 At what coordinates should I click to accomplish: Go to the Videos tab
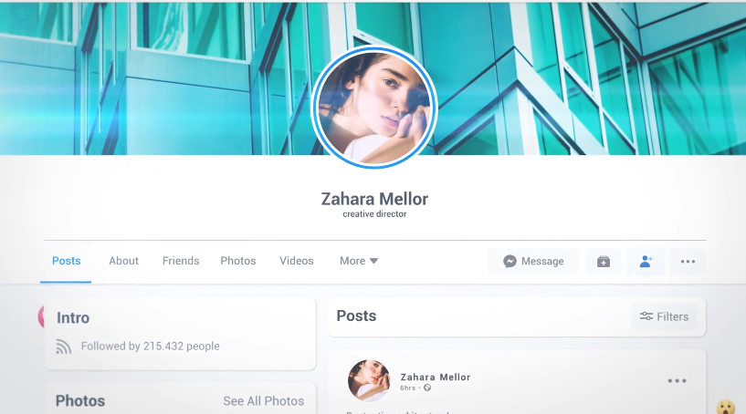point(297,261)
